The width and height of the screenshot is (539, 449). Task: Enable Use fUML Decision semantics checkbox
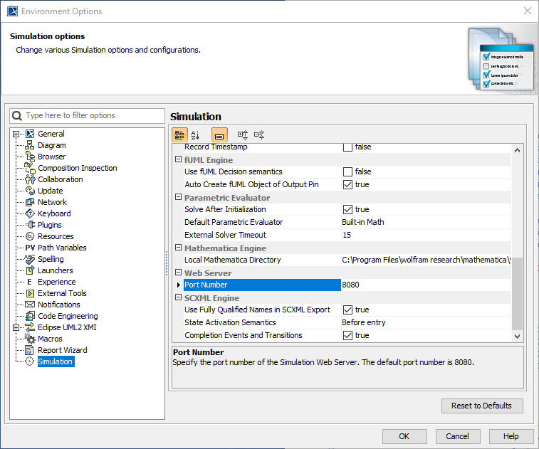pyautogui.click(x=347, y=171)
